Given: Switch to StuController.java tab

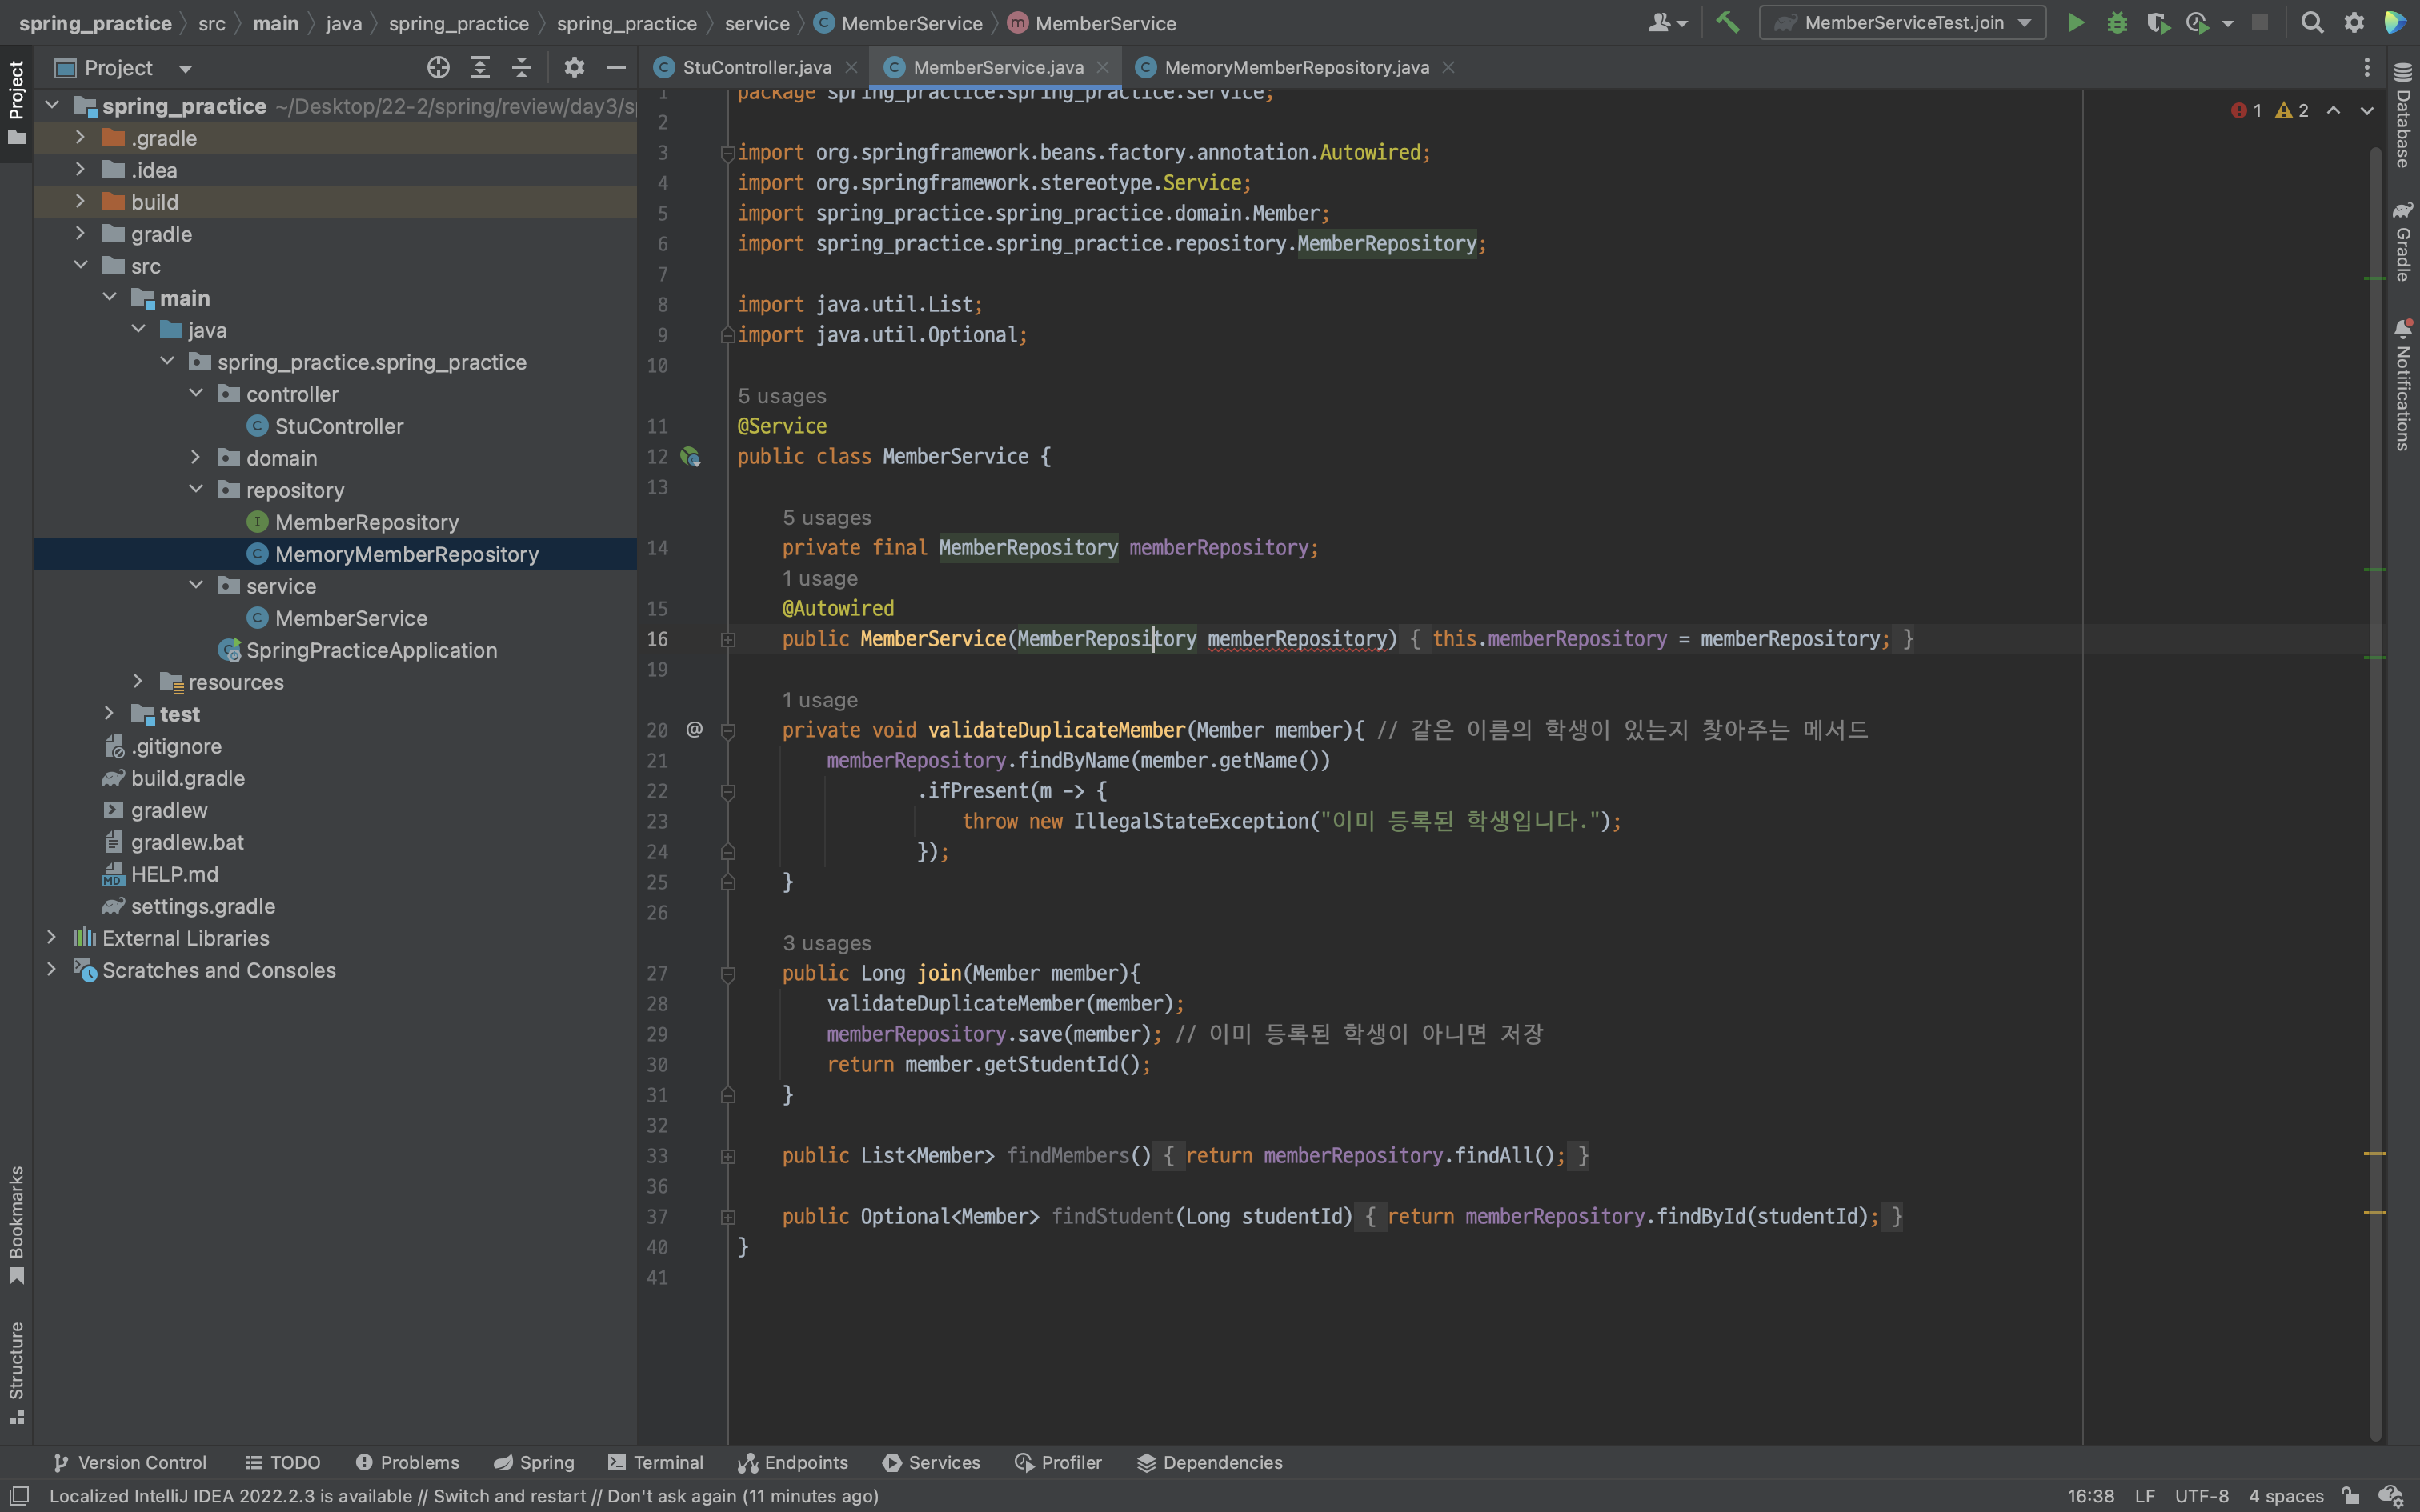Looking at the screenshot, I should [x=756, y=68].
